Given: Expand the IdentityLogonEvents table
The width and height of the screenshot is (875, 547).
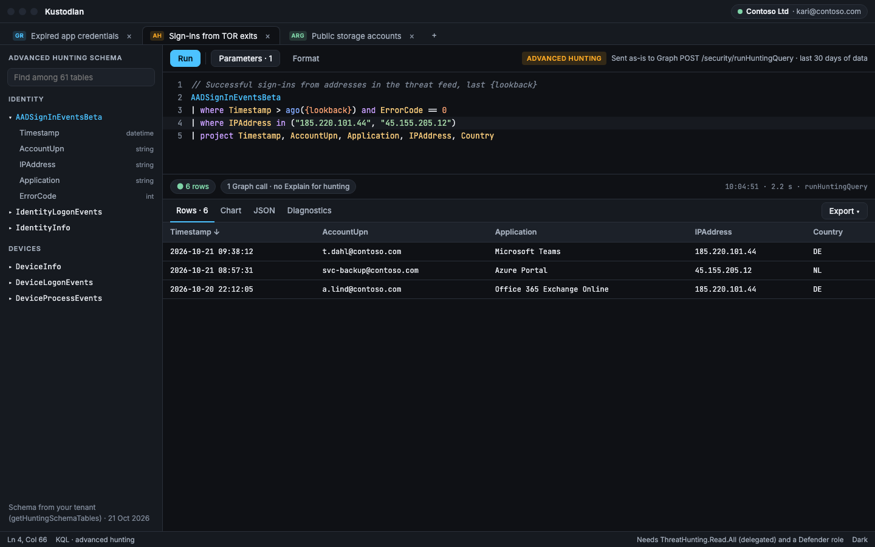Looking at the screenshot, I should coord(10,212).
